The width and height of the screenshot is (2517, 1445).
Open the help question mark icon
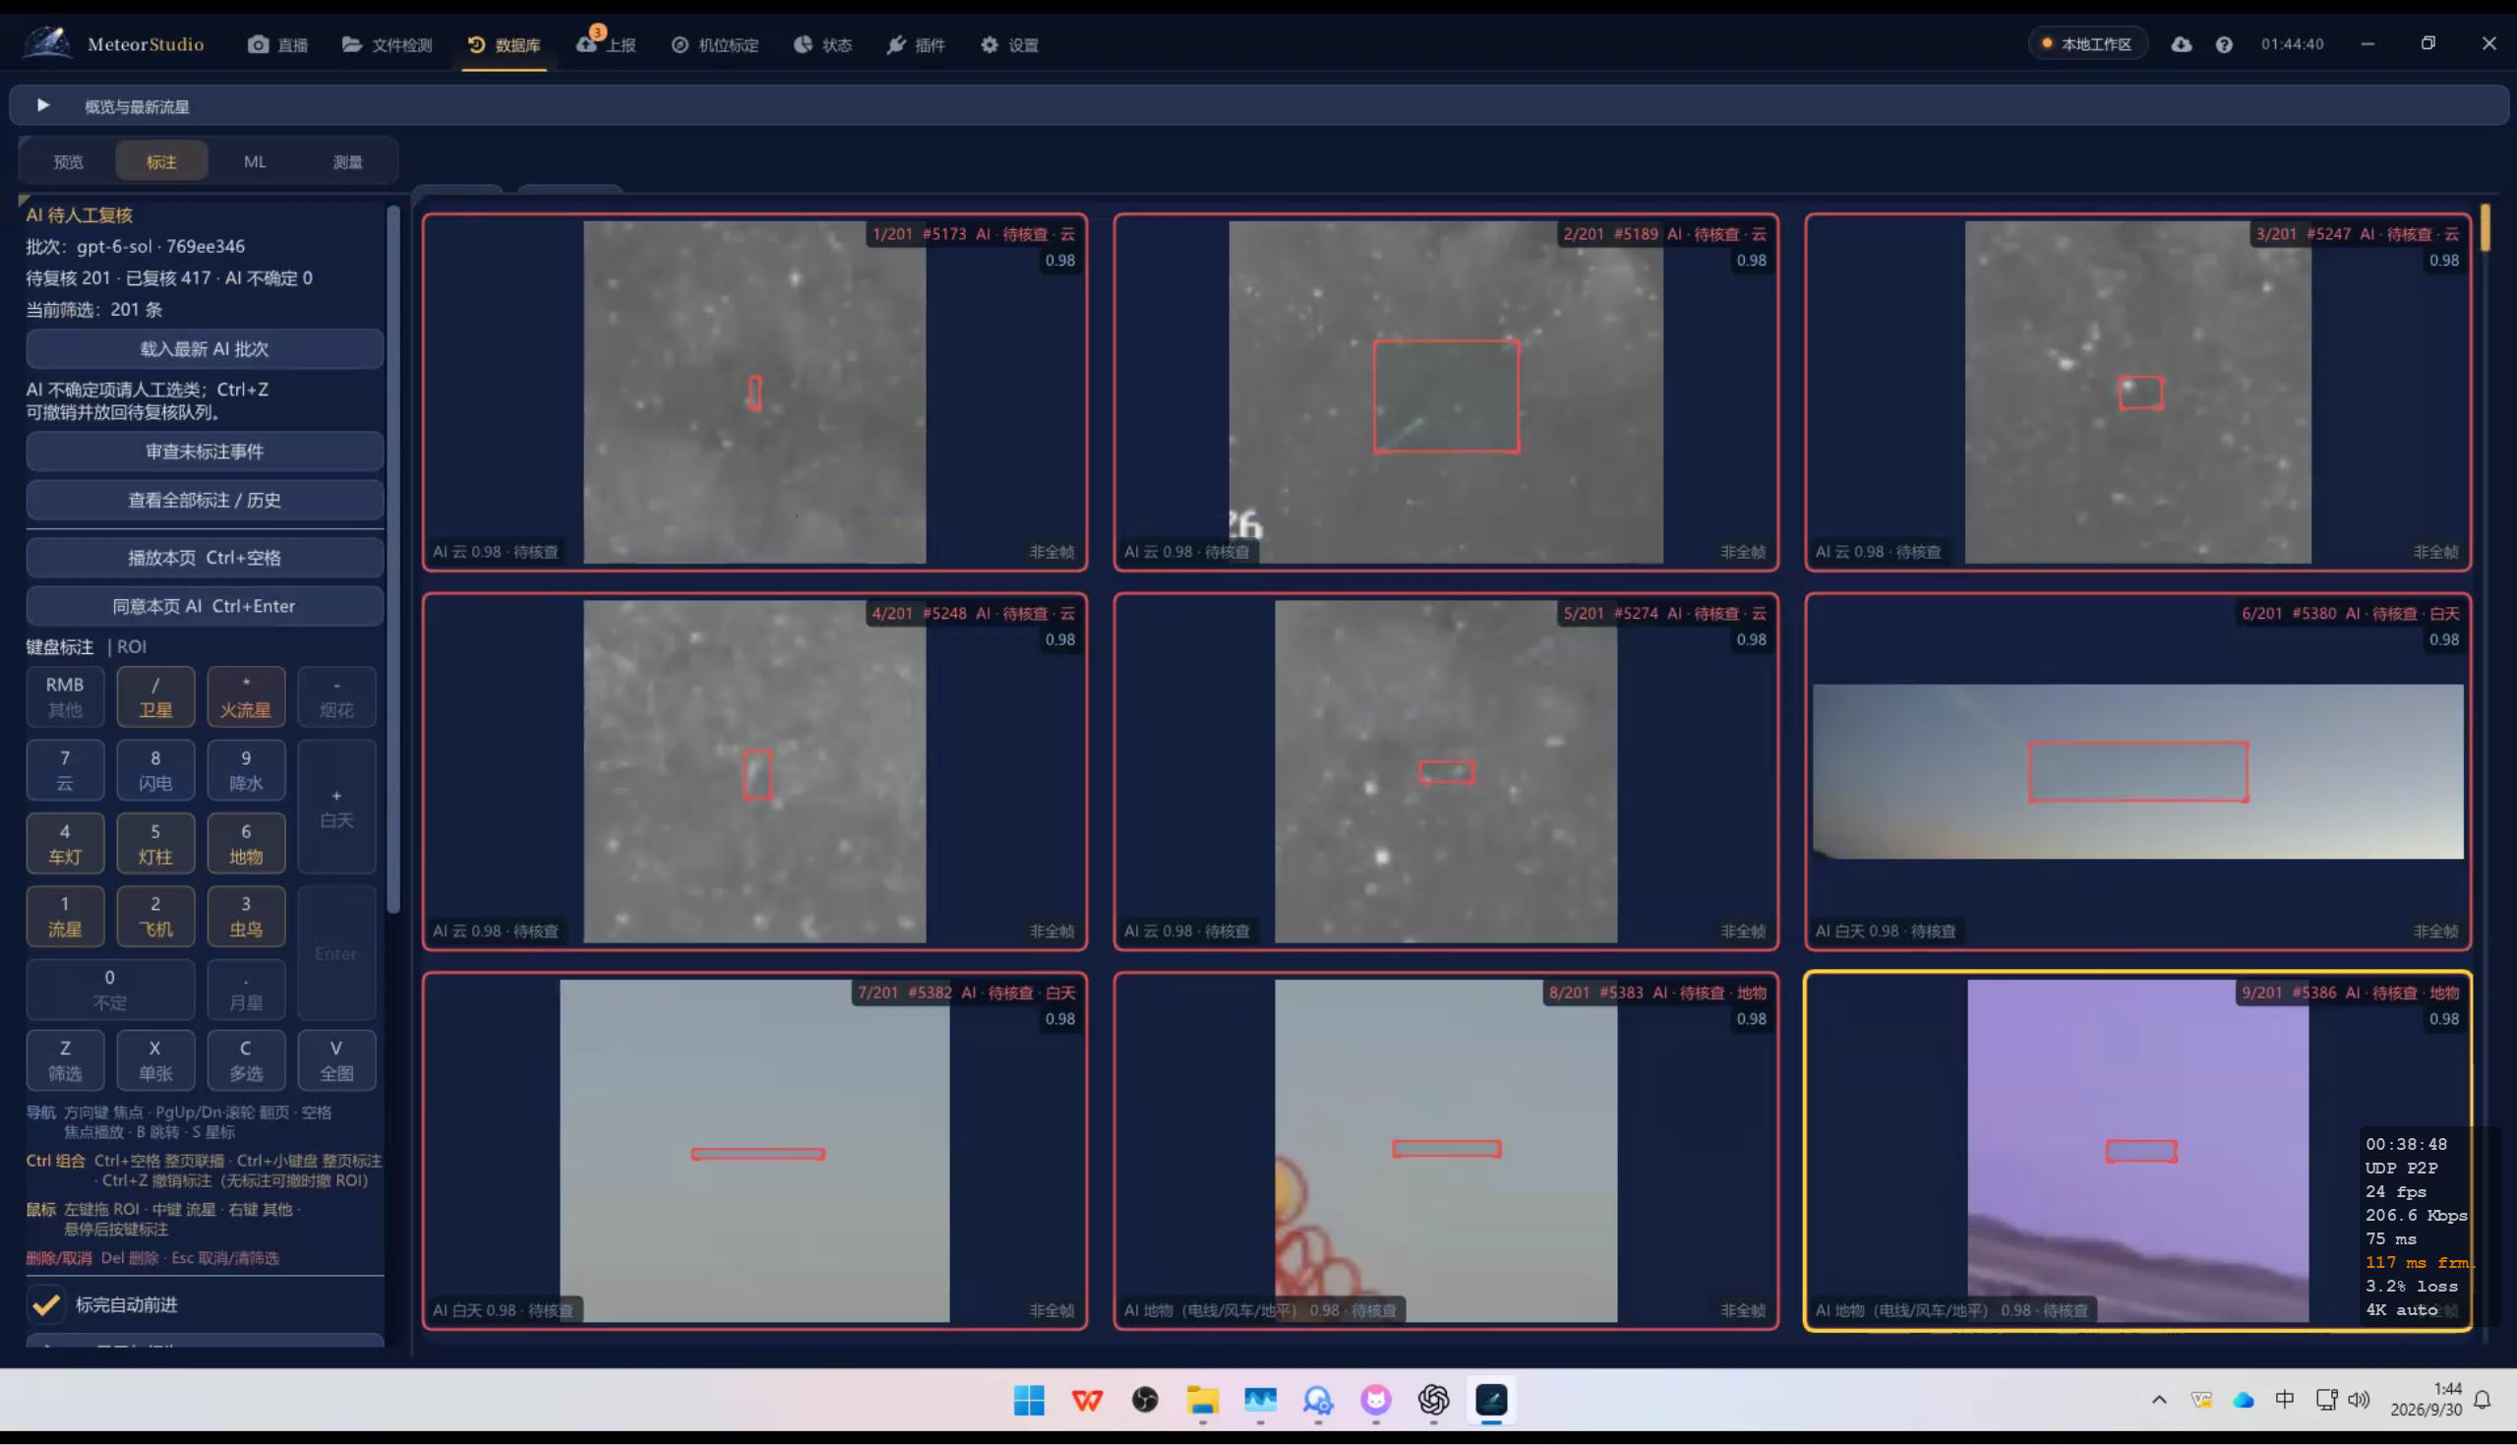2223,44
